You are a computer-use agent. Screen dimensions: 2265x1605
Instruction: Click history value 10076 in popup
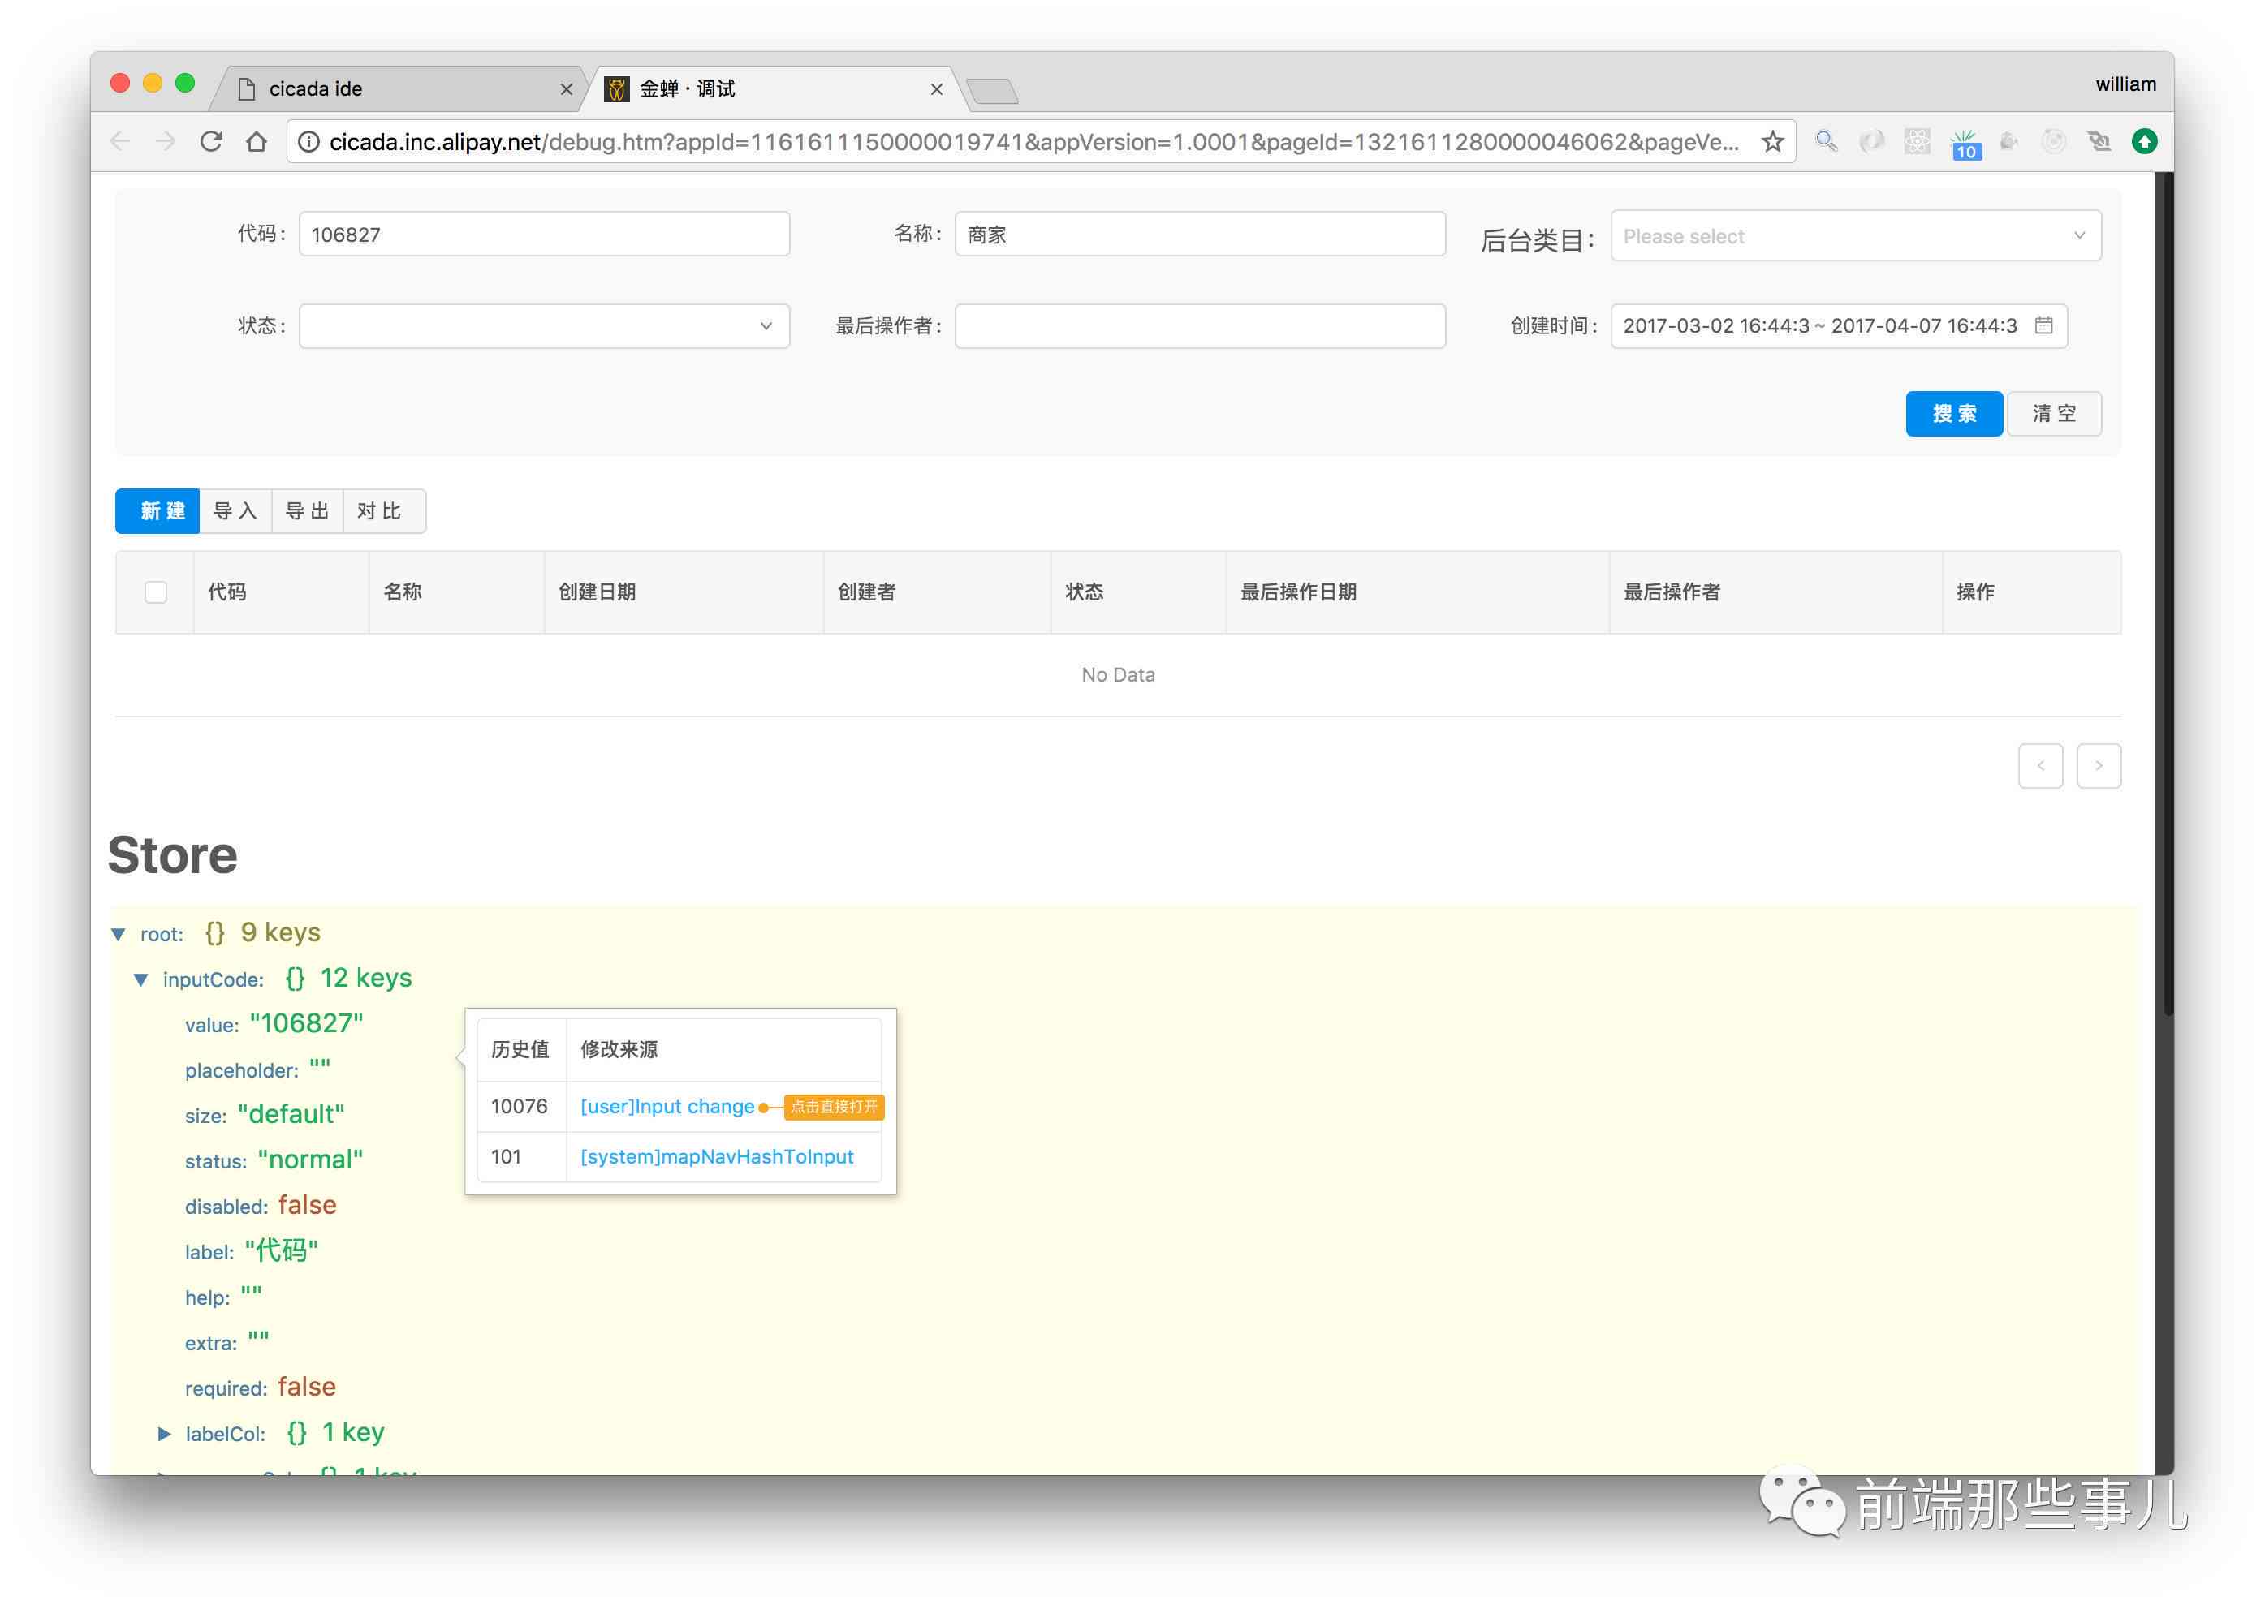519,1106
